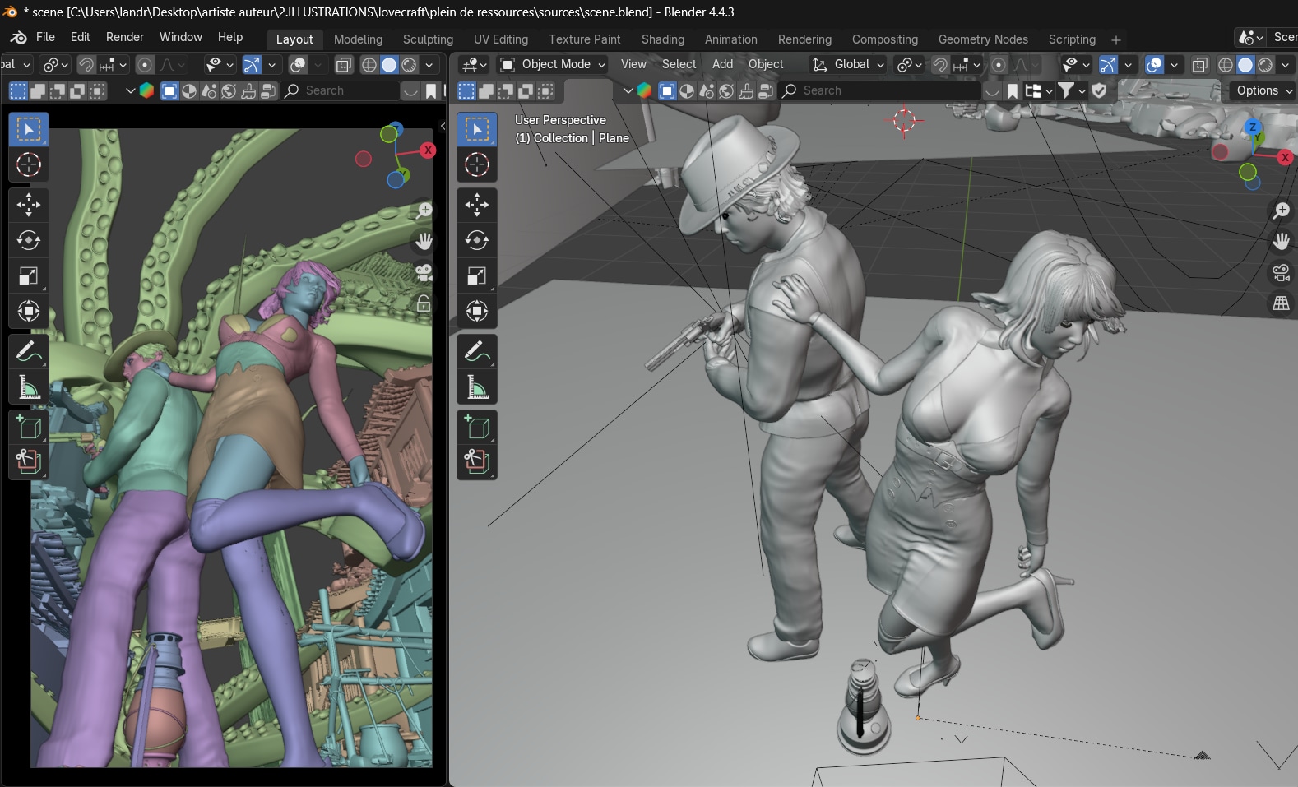
Task: Switch right viewport to material preview shading
Action: pyautogui.click(x=1265, y=64)
